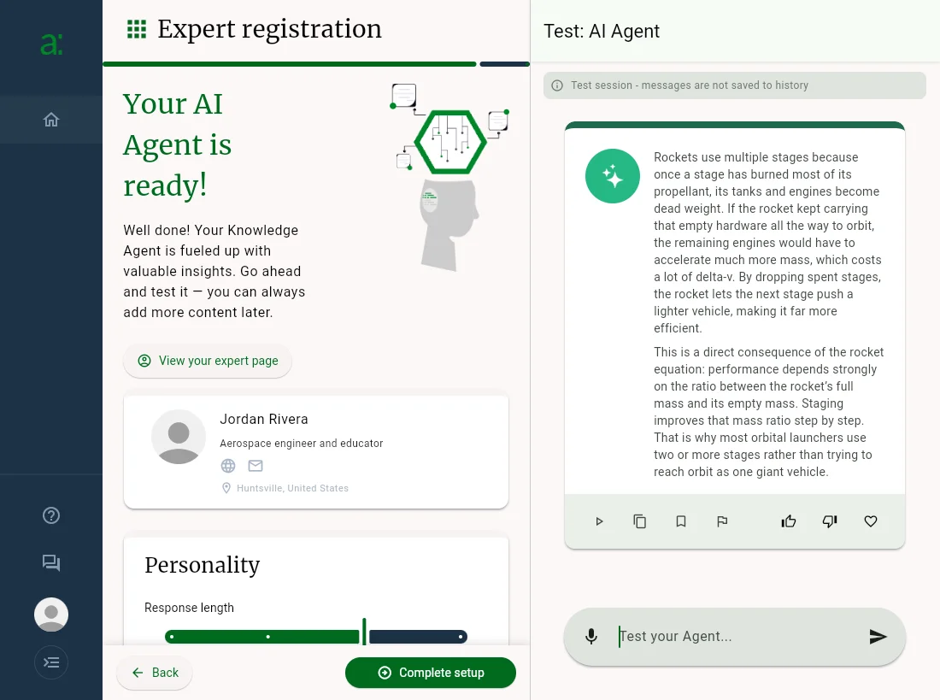The width and height of the screenshot is (940, 700).
Task: Go Back to previous step
Action: (155, 673)
